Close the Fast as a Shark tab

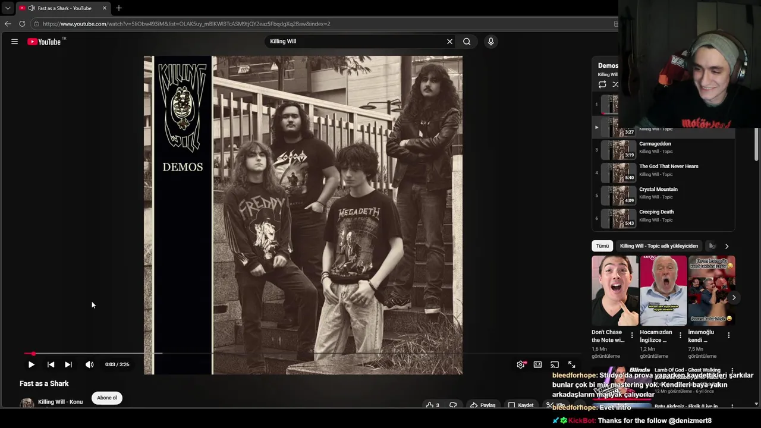click(105, 8)
